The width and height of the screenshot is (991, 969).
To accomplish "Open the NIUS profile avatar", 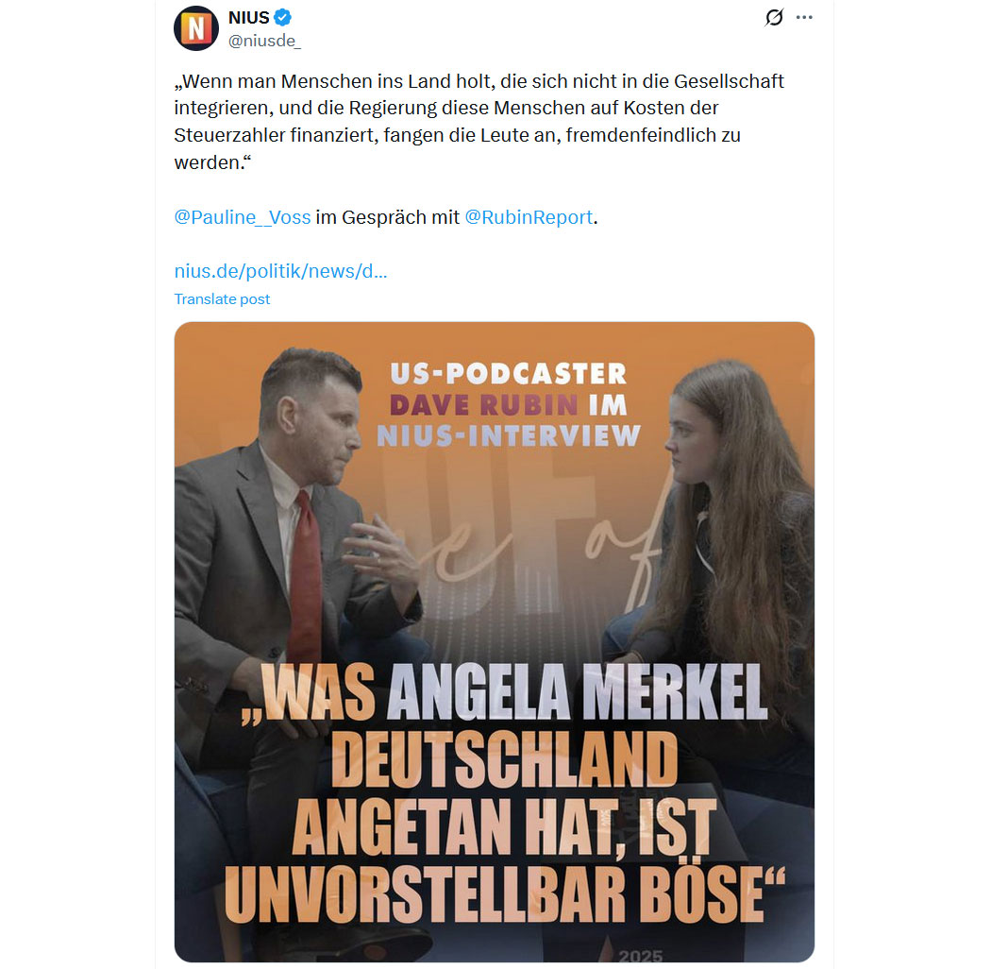I will [x=196, y=28].
